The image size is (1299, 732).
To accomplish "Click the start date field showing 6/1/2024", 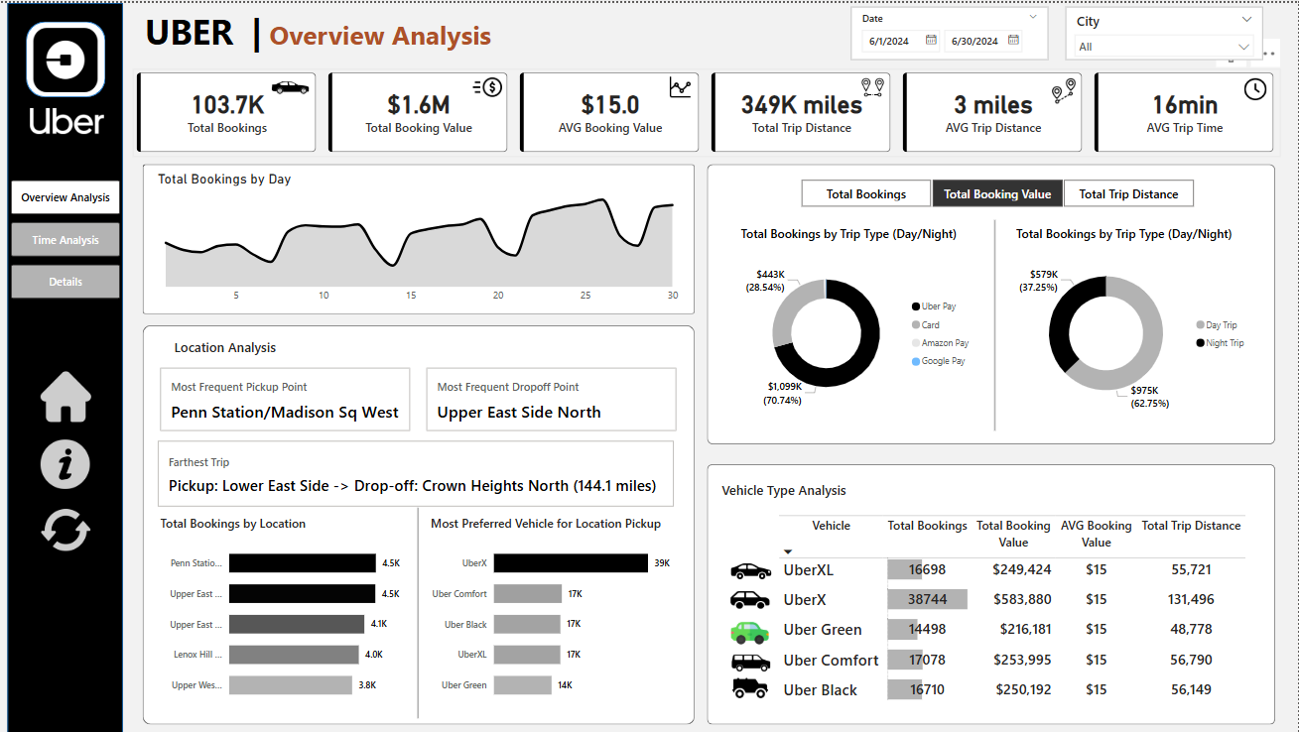I will click(888, 39).
